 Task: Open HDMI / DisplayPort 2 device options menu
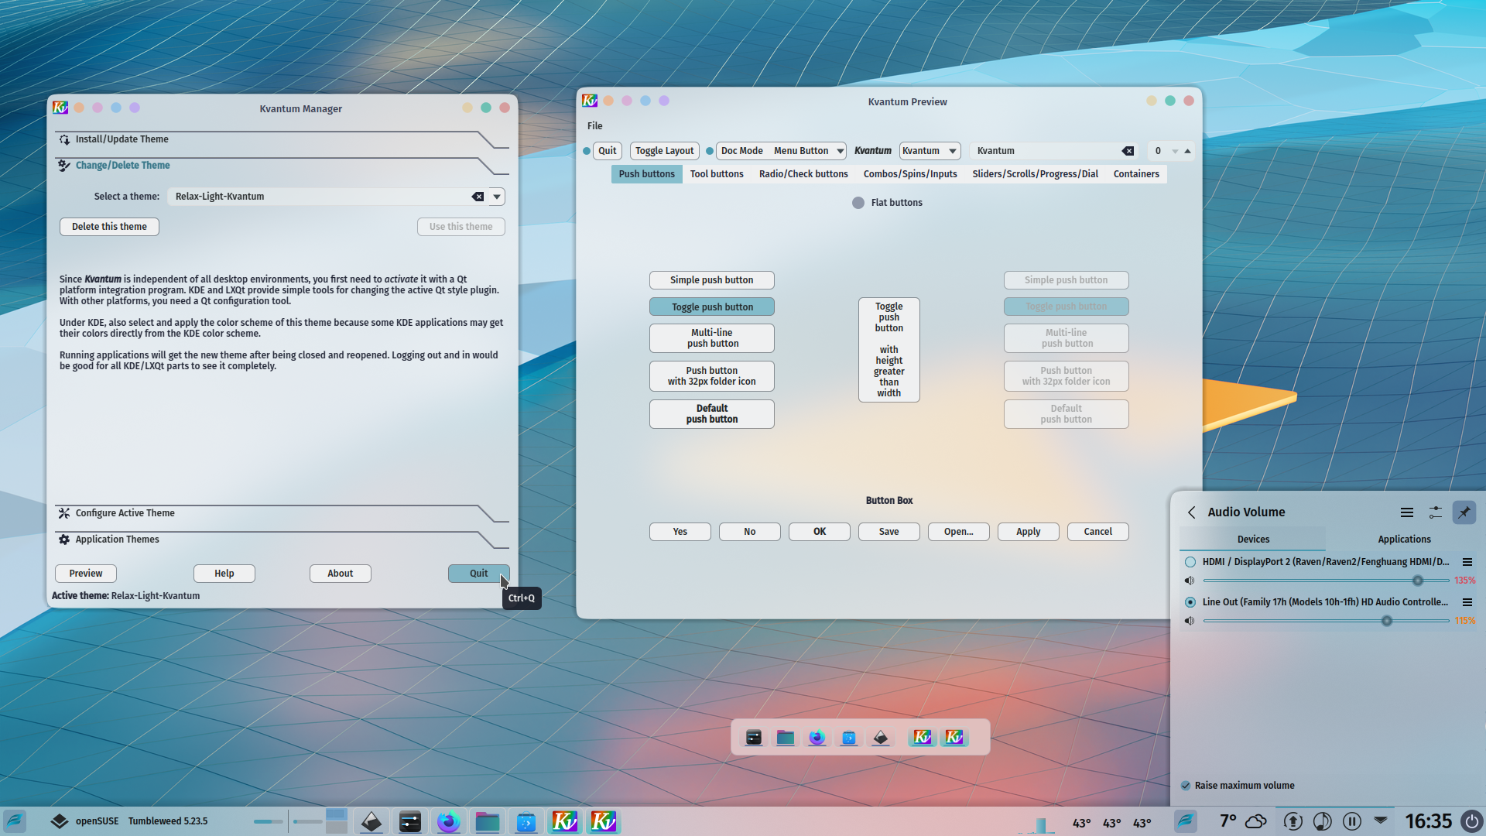[x=1467, y=562]
